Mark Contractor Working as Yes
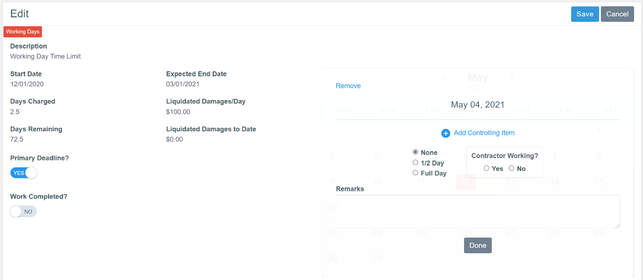 pyautogui.click(x=486, y=168)
